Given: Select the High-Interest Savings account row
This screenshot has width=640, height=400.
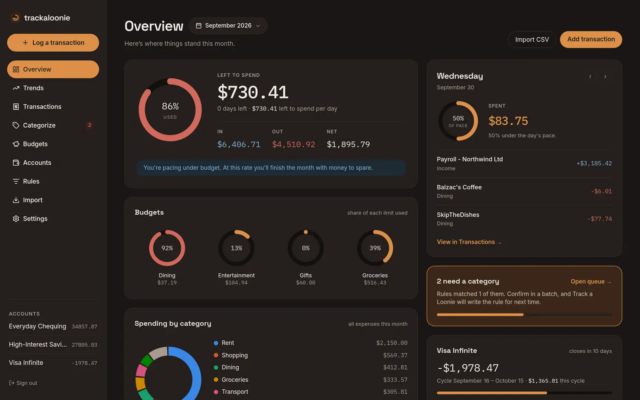Looking at the screenshot, I should tap(53, 344).
